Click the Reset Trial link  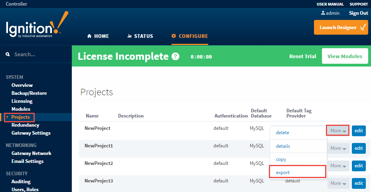tap(302, 57)
